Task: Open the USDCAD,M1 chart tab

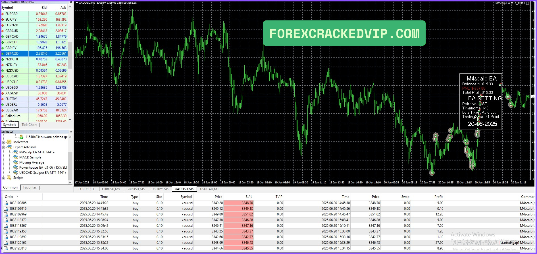Action: [x=209, y=189]
